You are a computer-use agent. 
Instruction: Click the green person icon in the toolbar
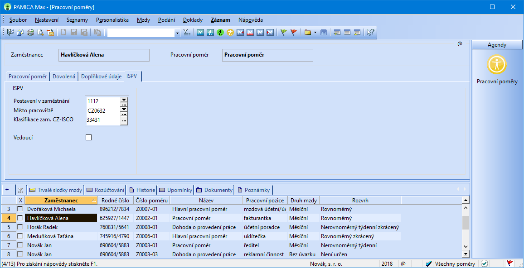tap(220, 33)
